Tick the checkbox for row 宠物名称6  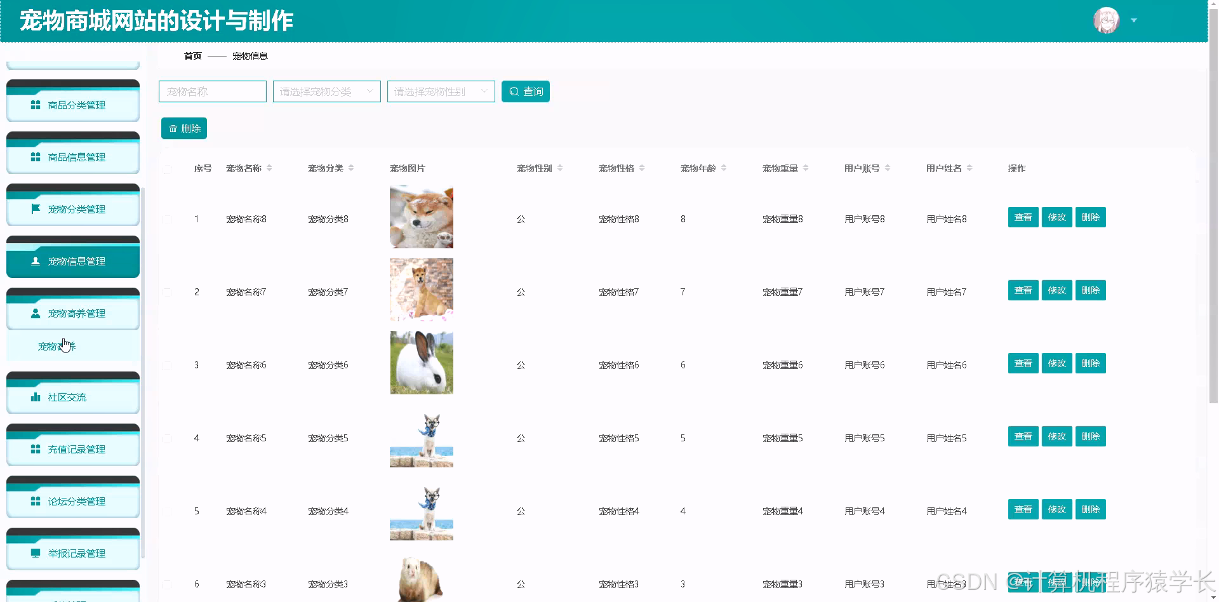[167, 366]
